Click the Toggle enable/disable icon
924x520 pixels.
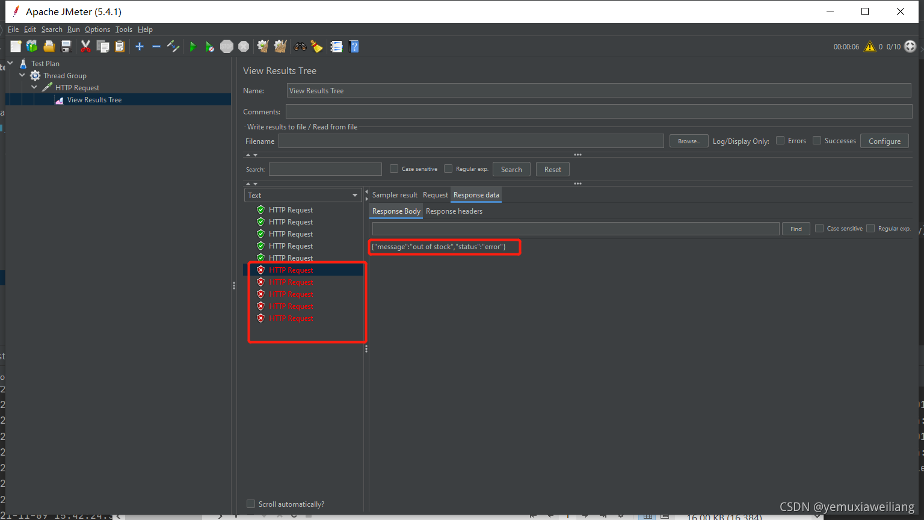(173, 46)
